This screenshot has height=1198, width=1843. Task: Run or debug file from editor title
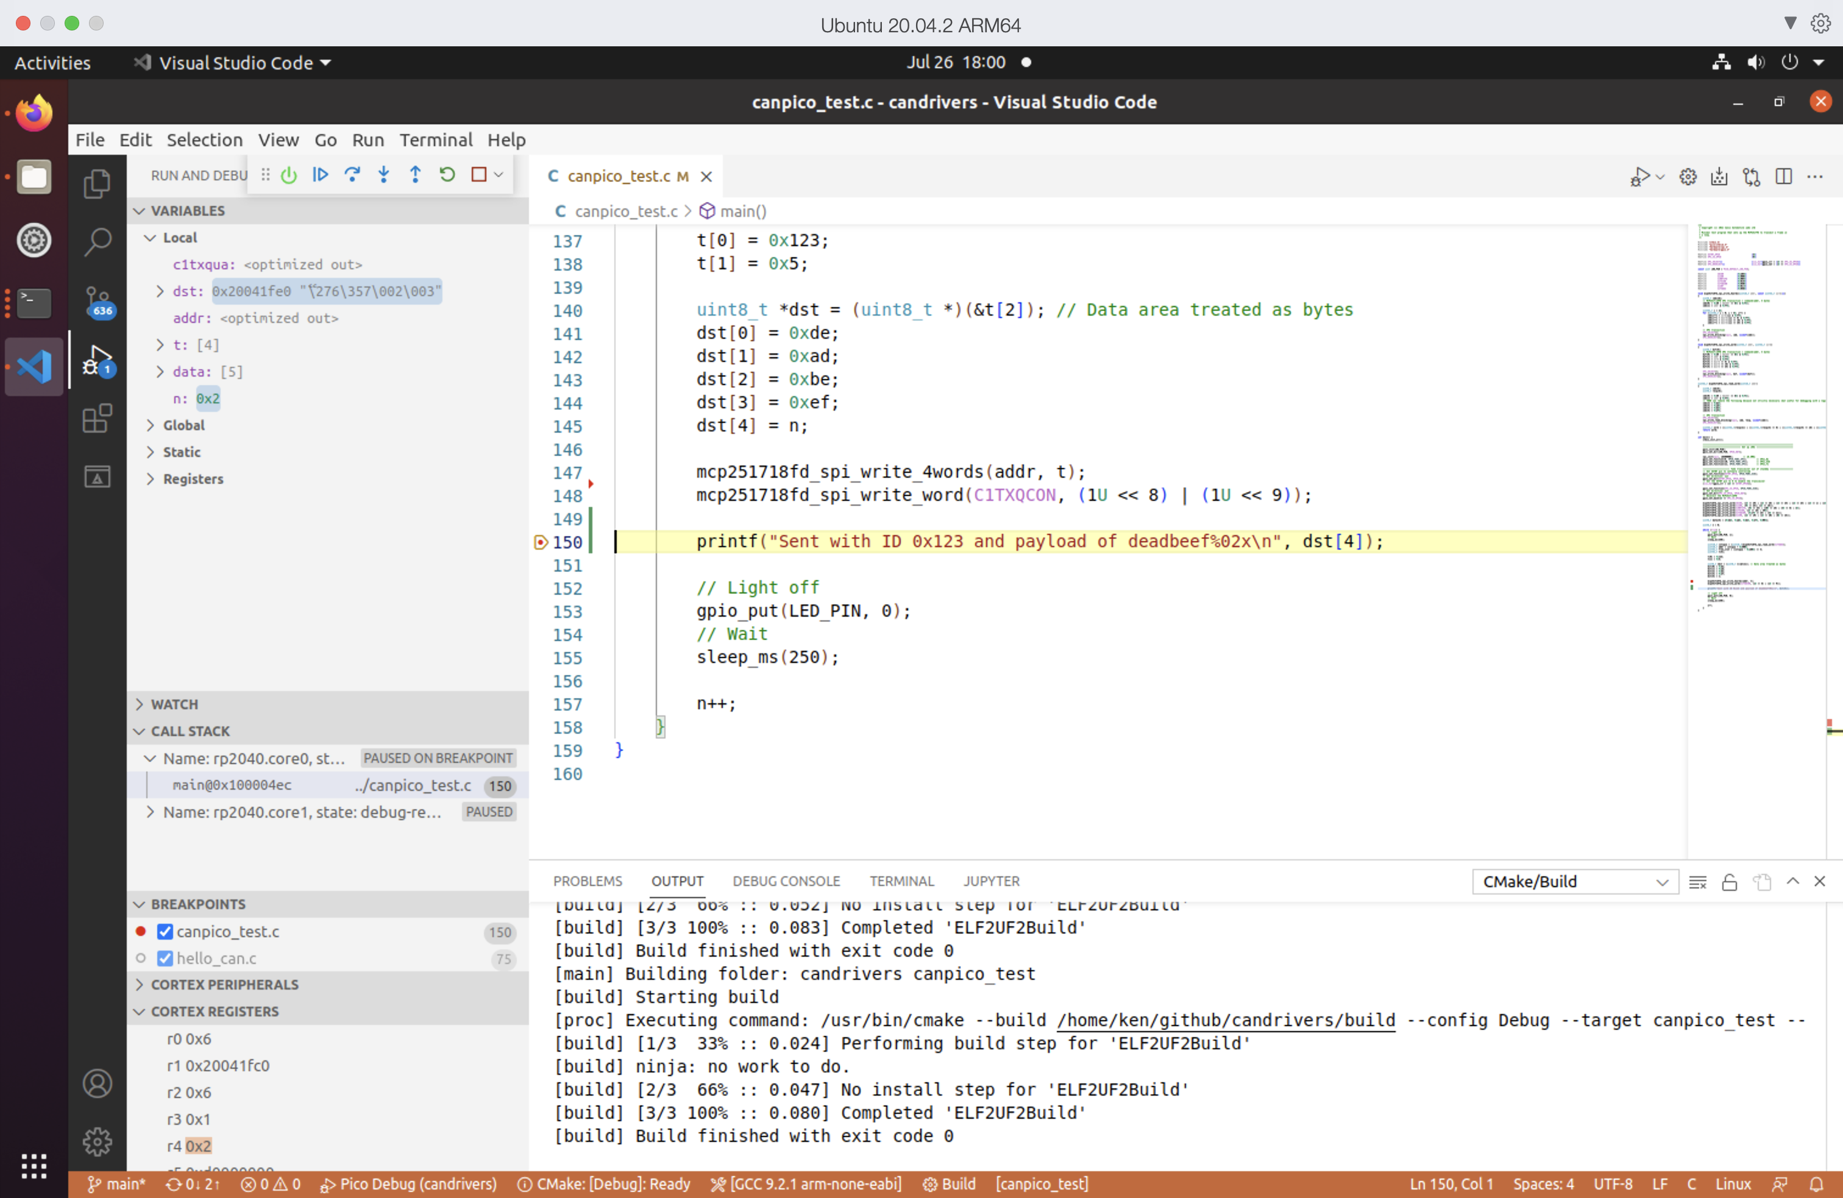(x=1639, y=177)
